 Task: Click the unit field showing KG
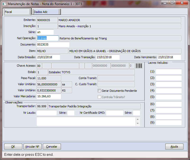pyautogui.click(x=67, y=90)
